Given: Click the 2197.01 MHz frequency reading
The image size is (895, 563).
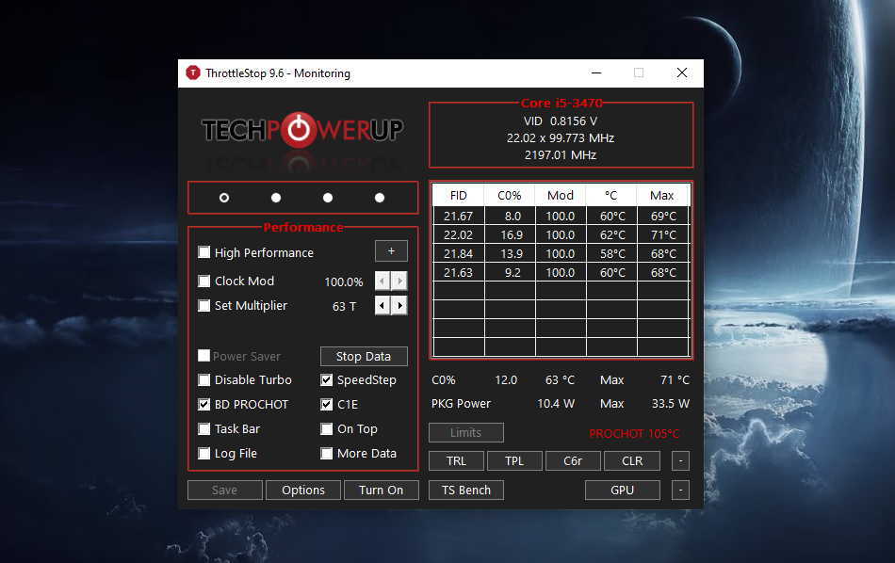Looking at the screenshot, I should coord(561,155).
